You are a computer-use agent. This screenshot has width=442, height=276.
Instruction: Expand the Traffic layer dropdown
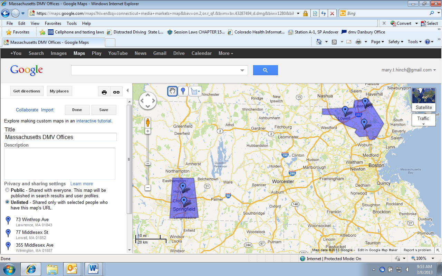(x=424, y=120)
